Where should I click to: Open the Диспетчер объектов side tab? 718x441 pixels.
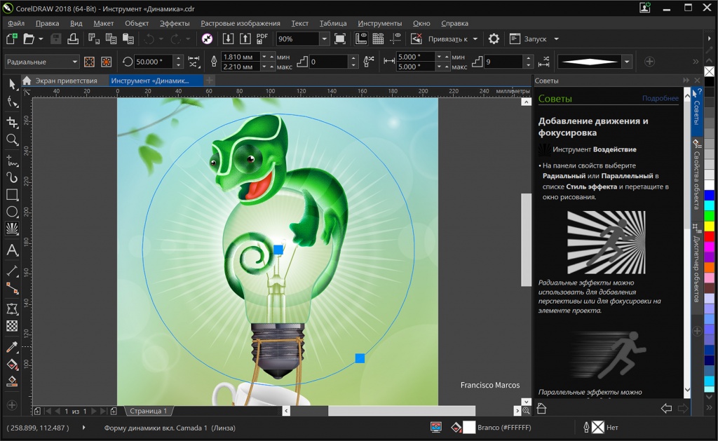click(x=696, y=264)
